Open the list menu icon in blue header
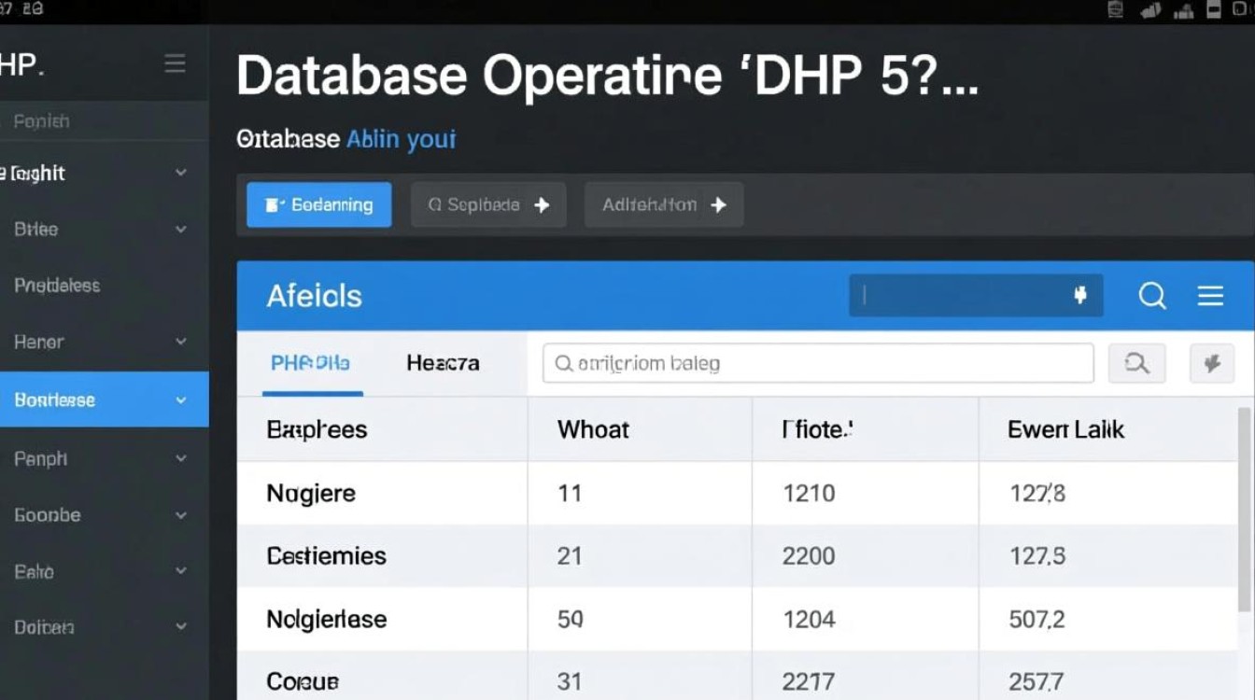This screenshot has height=700, width=1255. (x=1210, y=296)
